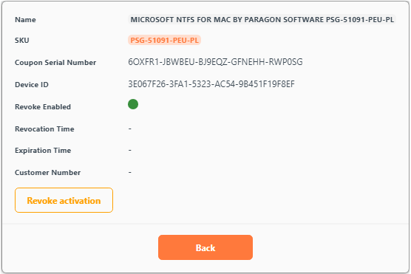Click the Microsoft NTFS for Mac product name

[x=262, y=20]
